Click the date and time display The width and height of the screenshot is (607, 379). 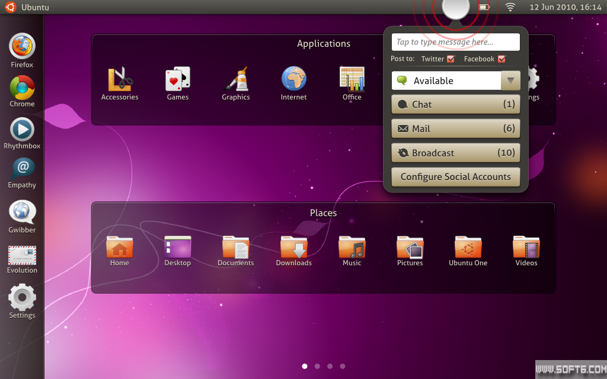click(566, 7)
